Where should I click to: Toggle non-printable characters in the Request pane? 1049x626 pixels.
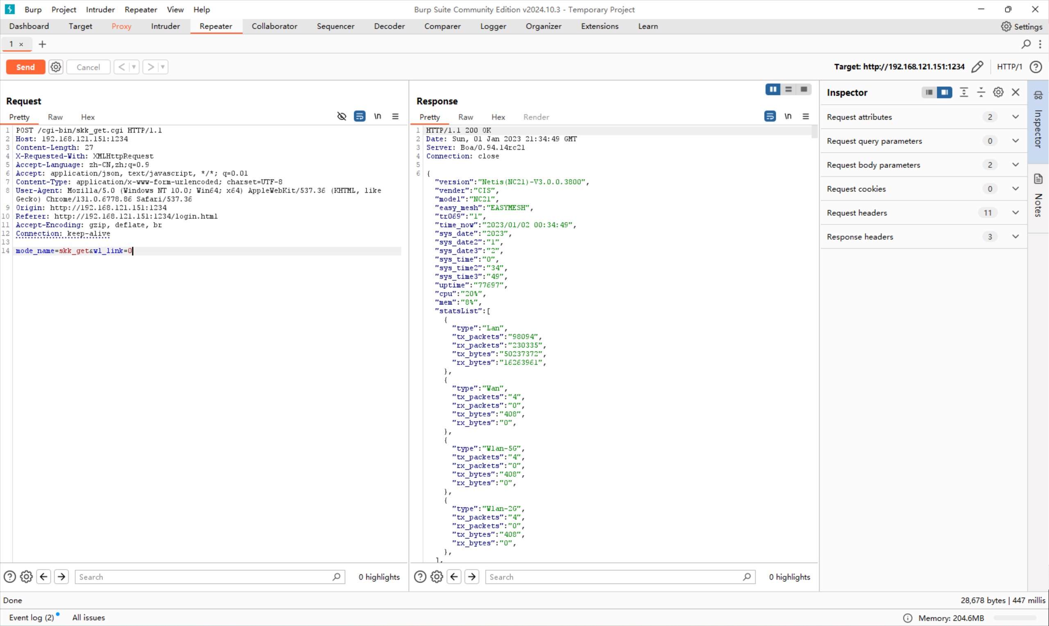coord(378,116)
